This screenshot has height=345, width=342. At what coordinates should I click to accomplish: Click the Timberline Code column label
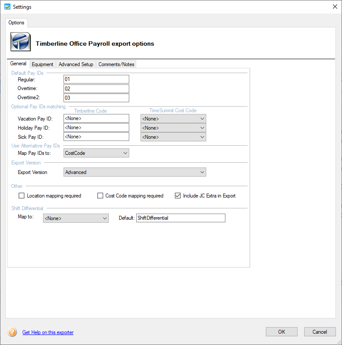pyautogui.click(x=91, y=111)
